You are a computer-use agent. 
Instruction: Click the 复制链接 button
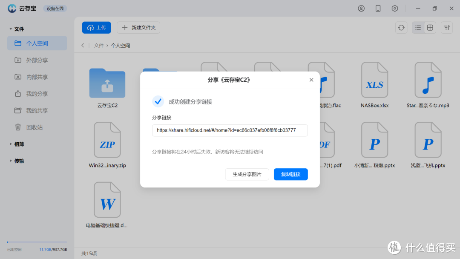tap(290, 174)
